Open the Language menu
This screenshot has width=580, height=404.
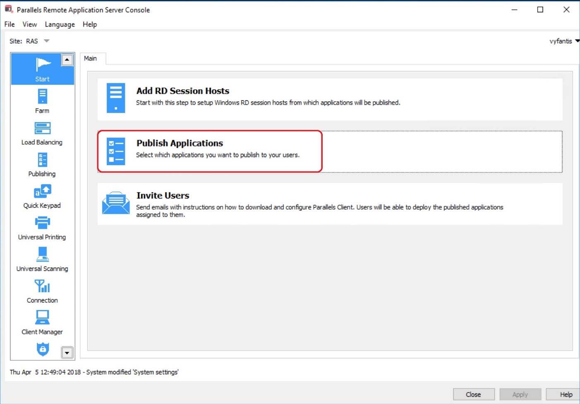click(x=60, y=24)
